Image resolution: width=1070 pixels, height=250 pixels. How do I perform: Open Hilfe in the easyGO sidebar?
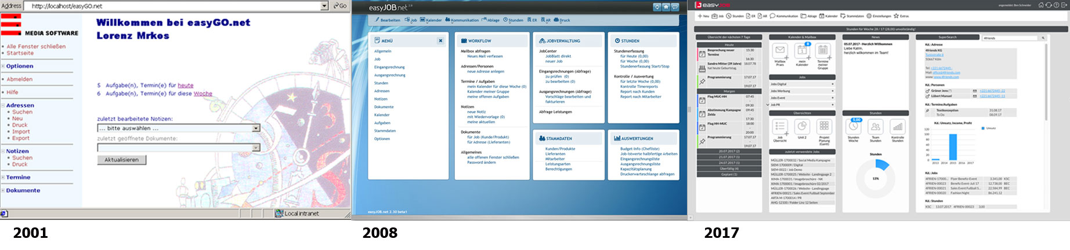click(12, 92)
